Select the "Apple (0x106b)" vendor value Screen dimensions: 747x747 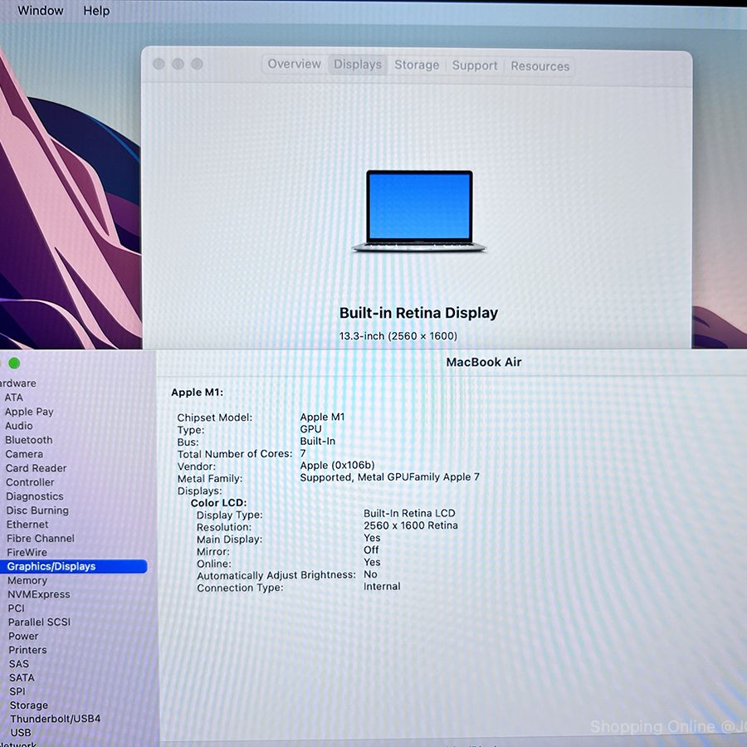point(337,465)
